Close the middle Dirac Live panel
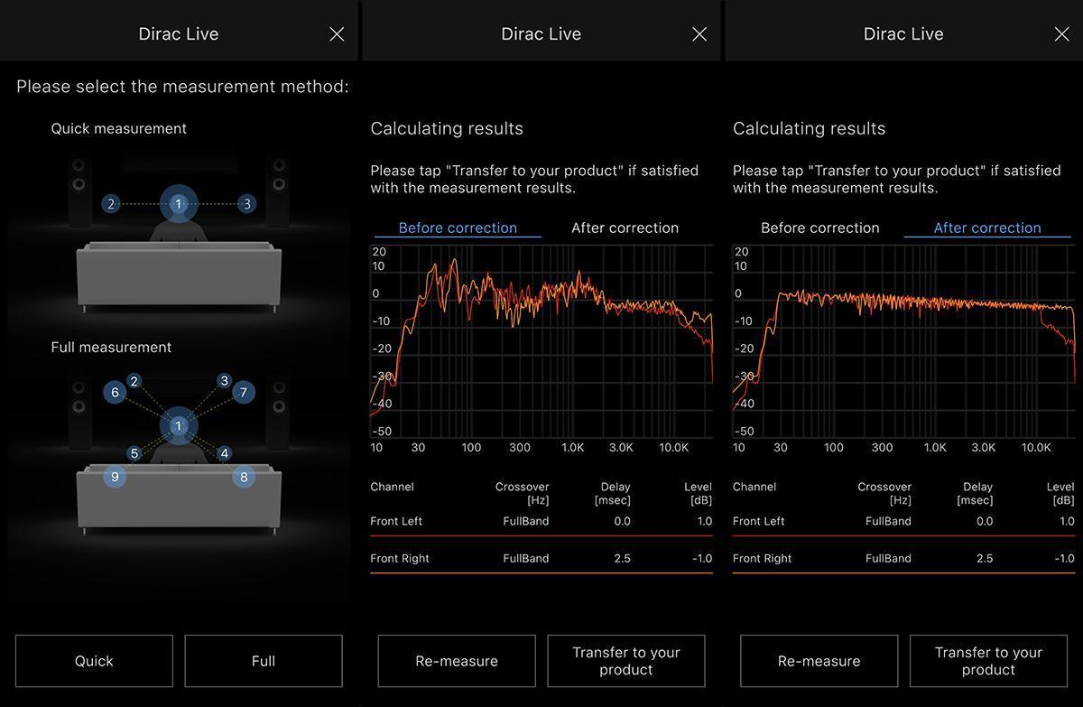 [699, 34]
